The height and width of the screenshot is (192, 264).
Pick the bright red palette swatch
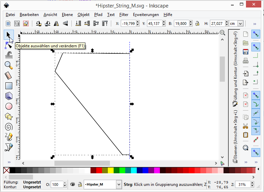click(99, 170)
